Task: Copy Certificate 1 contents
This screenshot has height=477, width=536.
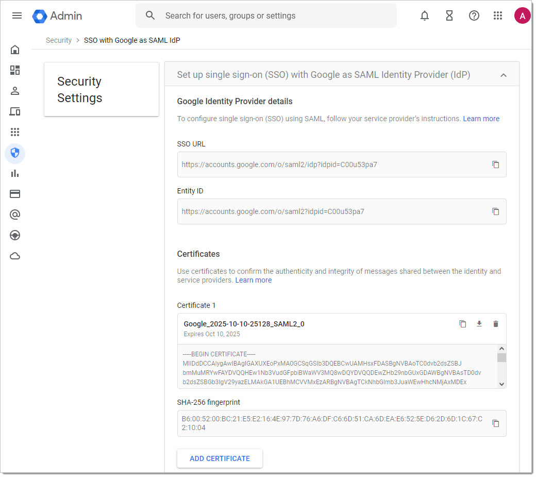Action: pyautogui.click(x=462, y=324)
